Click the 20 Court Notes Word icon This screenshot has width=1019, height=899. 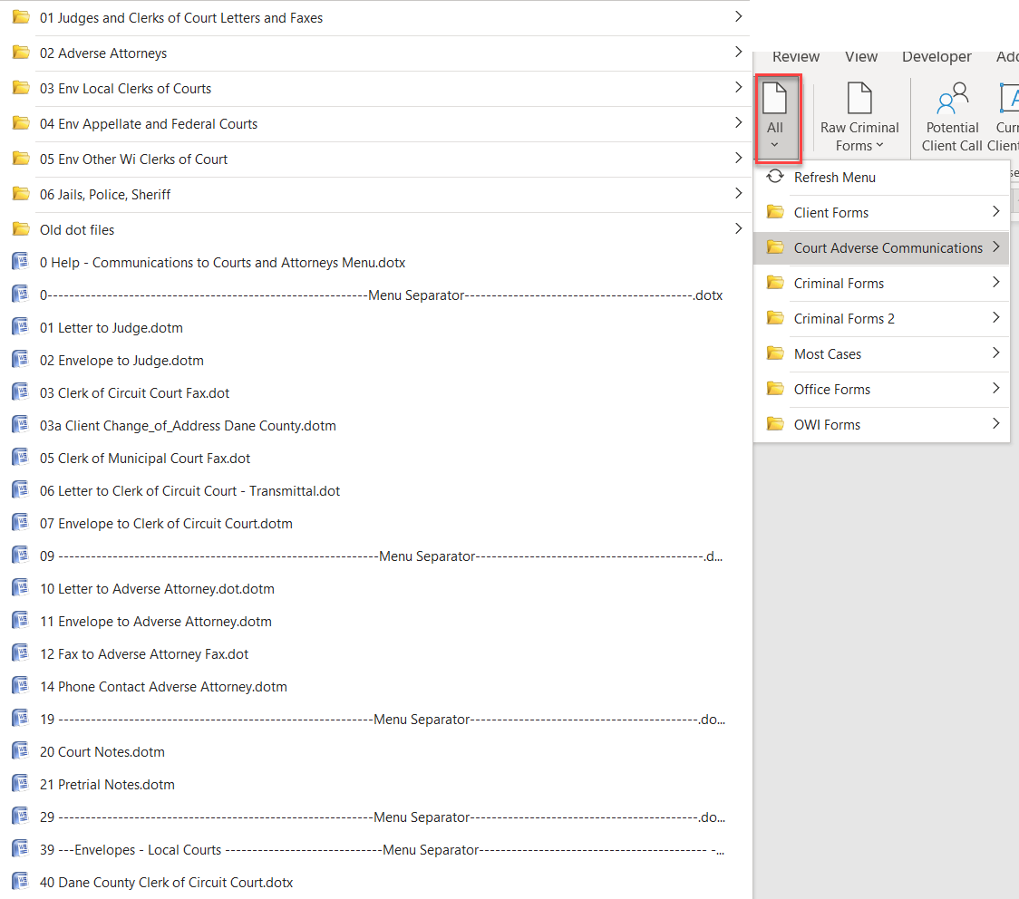point(21,750)
